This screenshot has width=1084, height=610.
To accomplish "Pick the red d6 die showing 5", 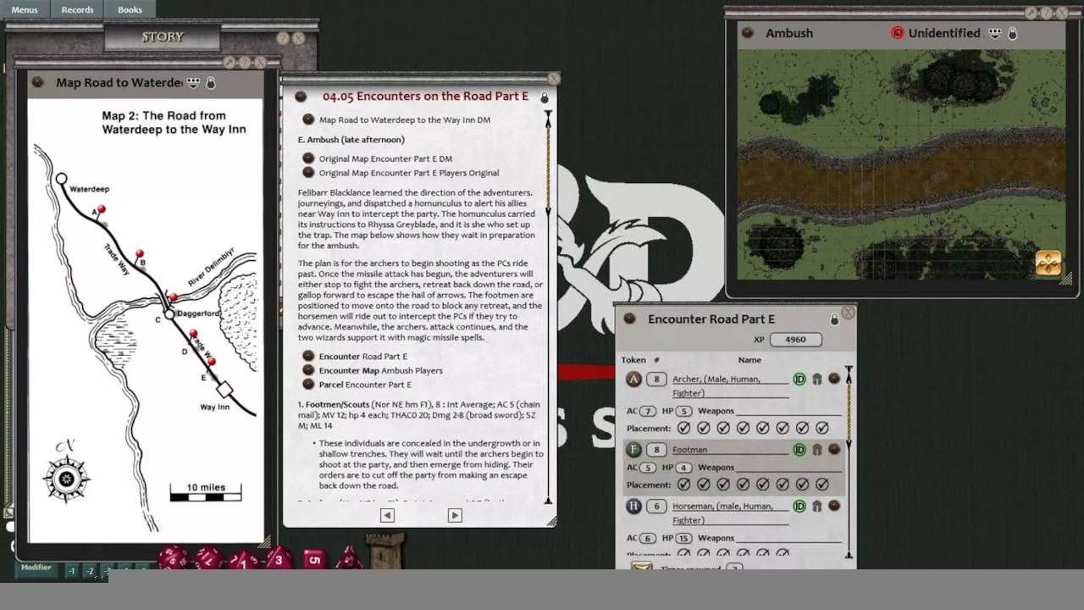I will (314, 559).
